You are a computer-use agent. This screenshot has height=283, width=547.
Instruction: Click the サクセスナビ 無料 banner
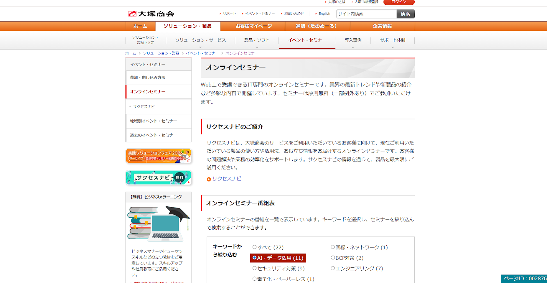pyautogui.click(x=159, y=178)
